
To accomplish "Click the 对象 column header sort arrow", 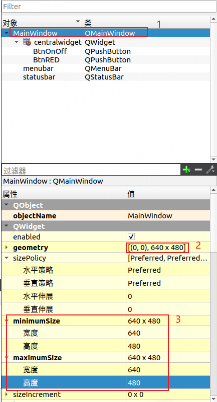I will 78,21.
